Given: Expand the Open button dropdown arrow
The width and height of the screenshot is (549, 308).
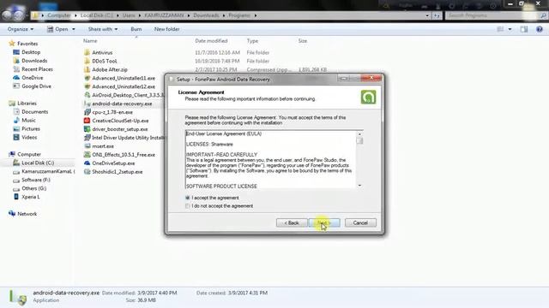Looking at the screenshot, I should tap(74, 29).
